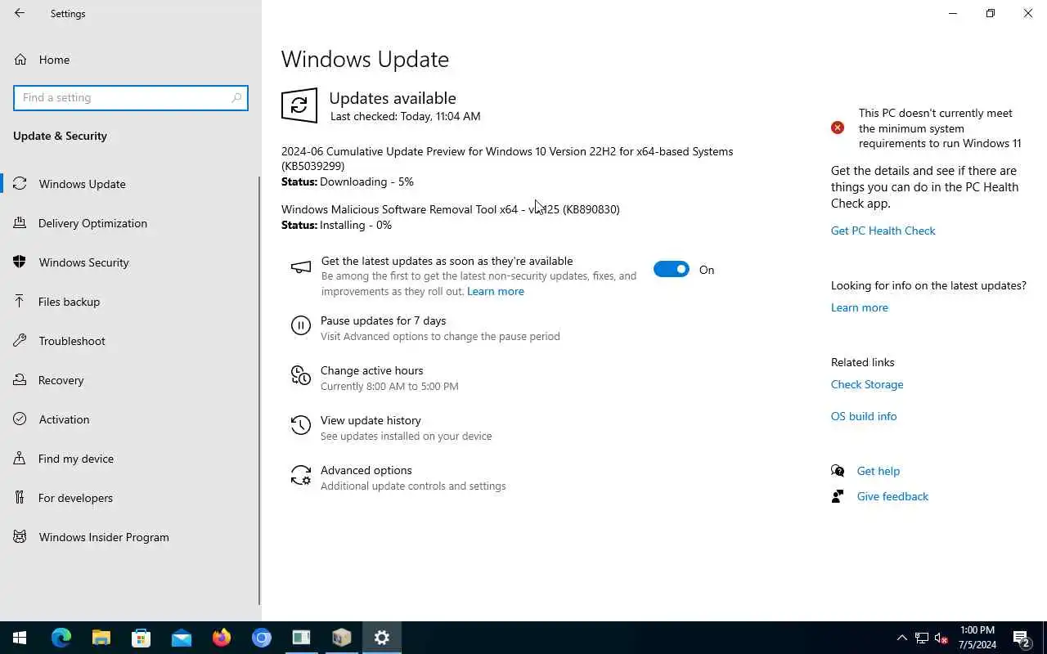The image size is (1047, 654).
Task: Open the Check Storage link
Action: 867,384
